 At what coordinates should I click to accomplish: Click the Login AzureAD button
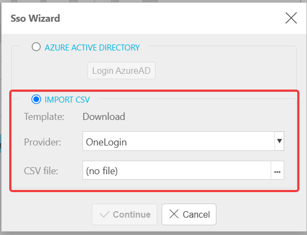click(121, 71)
